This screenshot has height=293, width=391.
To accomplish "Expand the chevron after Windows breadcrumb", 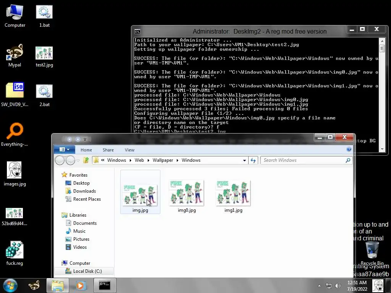I will click(x=131, y=160).
